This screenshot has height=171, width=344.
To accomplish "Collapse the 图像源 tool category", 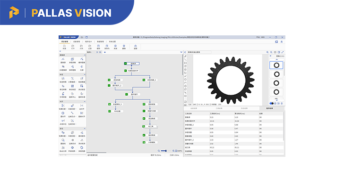I will [85, 55].
